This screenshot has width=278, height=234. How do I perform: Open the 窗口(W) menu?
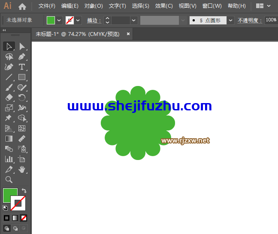pyautogui.click(x=212, y=6)
